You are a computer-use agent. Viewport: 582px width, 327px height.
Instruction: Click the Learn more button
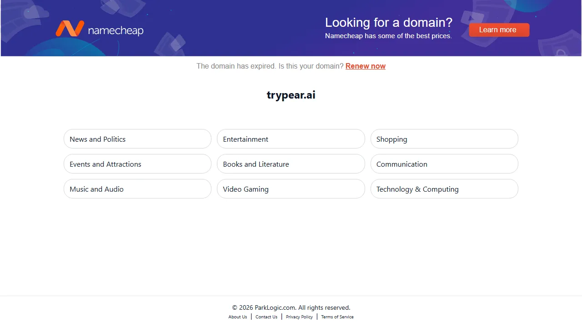(499, 30)
